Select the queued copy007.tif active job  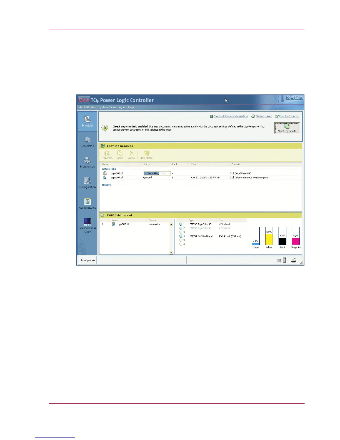pos(200,177)
